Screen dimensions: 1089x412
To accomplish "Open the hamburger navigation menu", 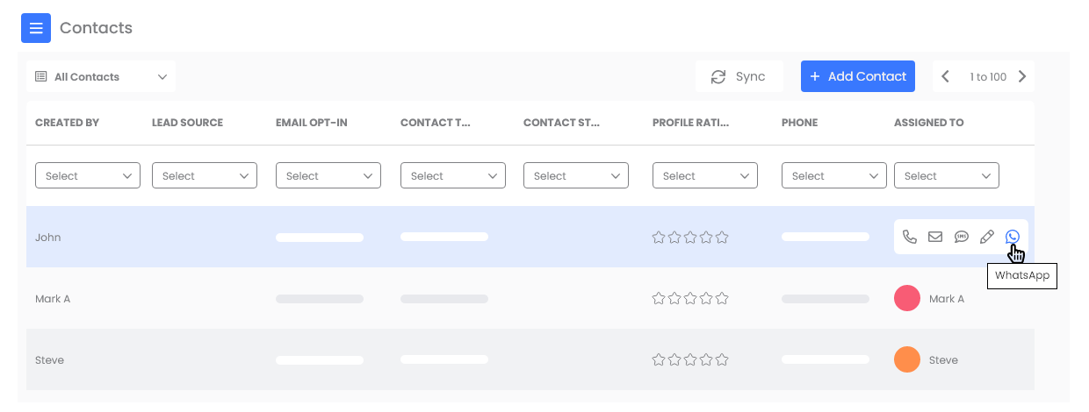I will point(36,28).
